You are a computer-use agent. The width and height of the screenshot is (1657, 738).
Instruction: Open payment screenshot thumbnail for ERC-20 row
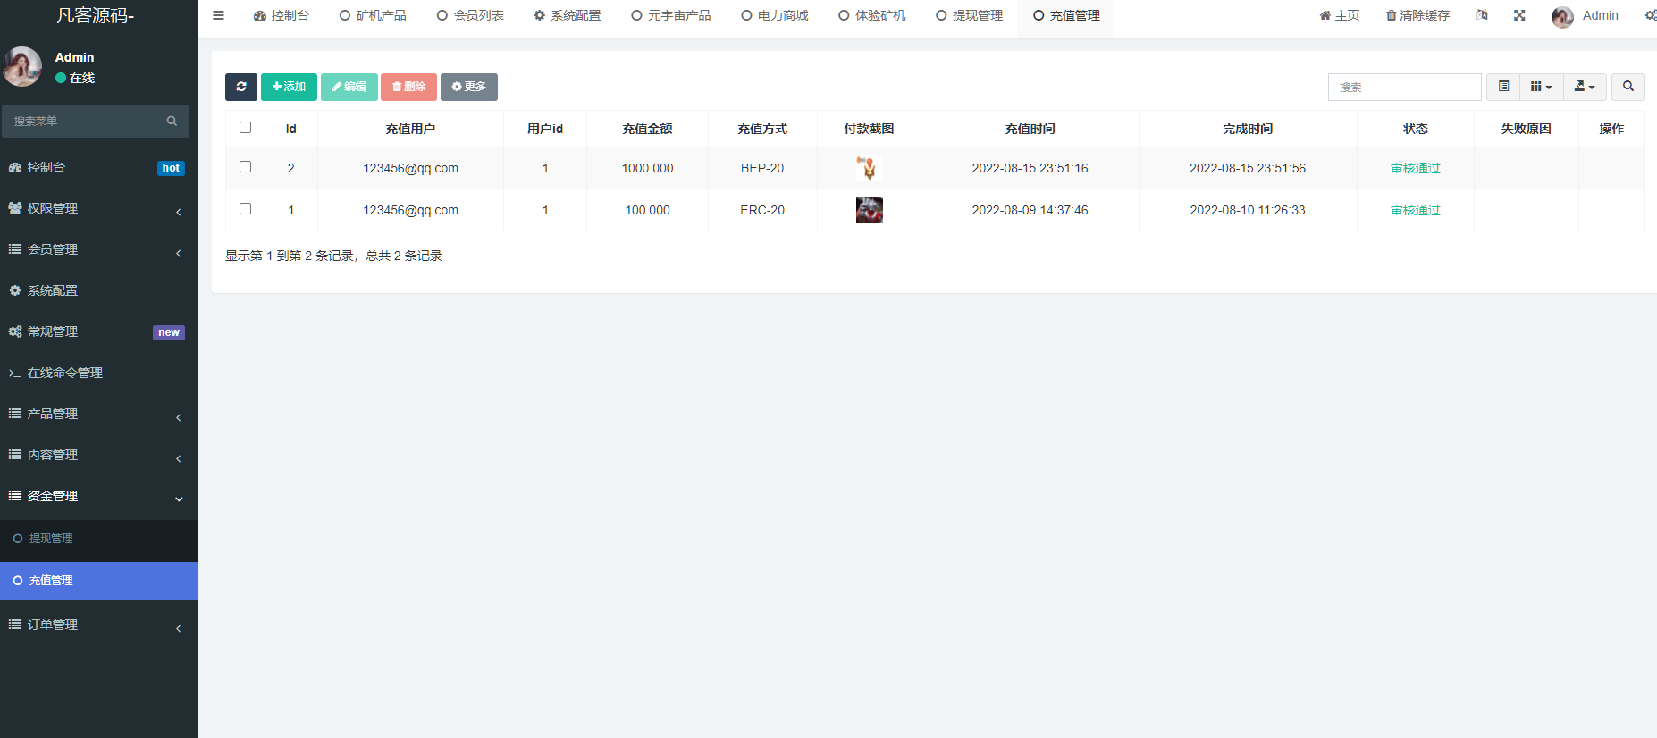(869, 210)
